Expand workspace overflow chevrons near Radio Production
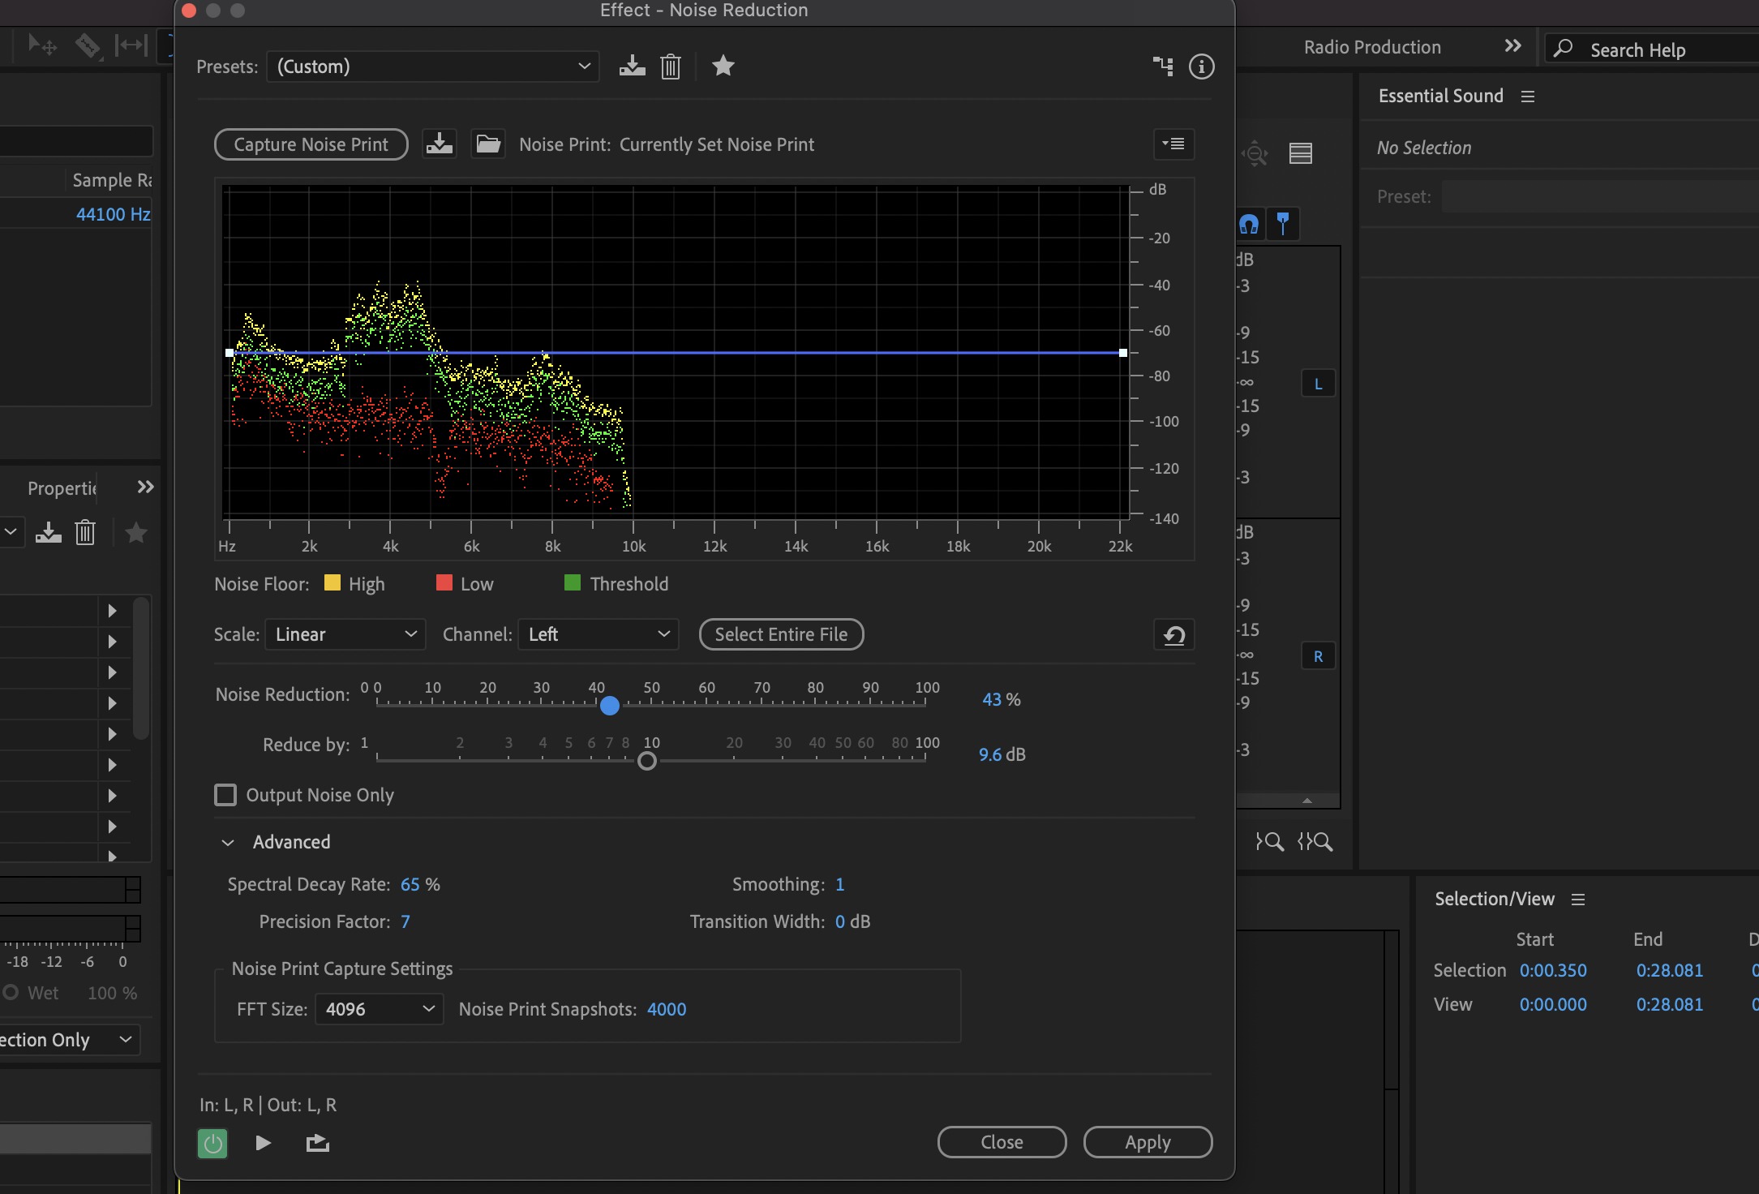Screen dimensions: 1759x1194 [1512, 46]
